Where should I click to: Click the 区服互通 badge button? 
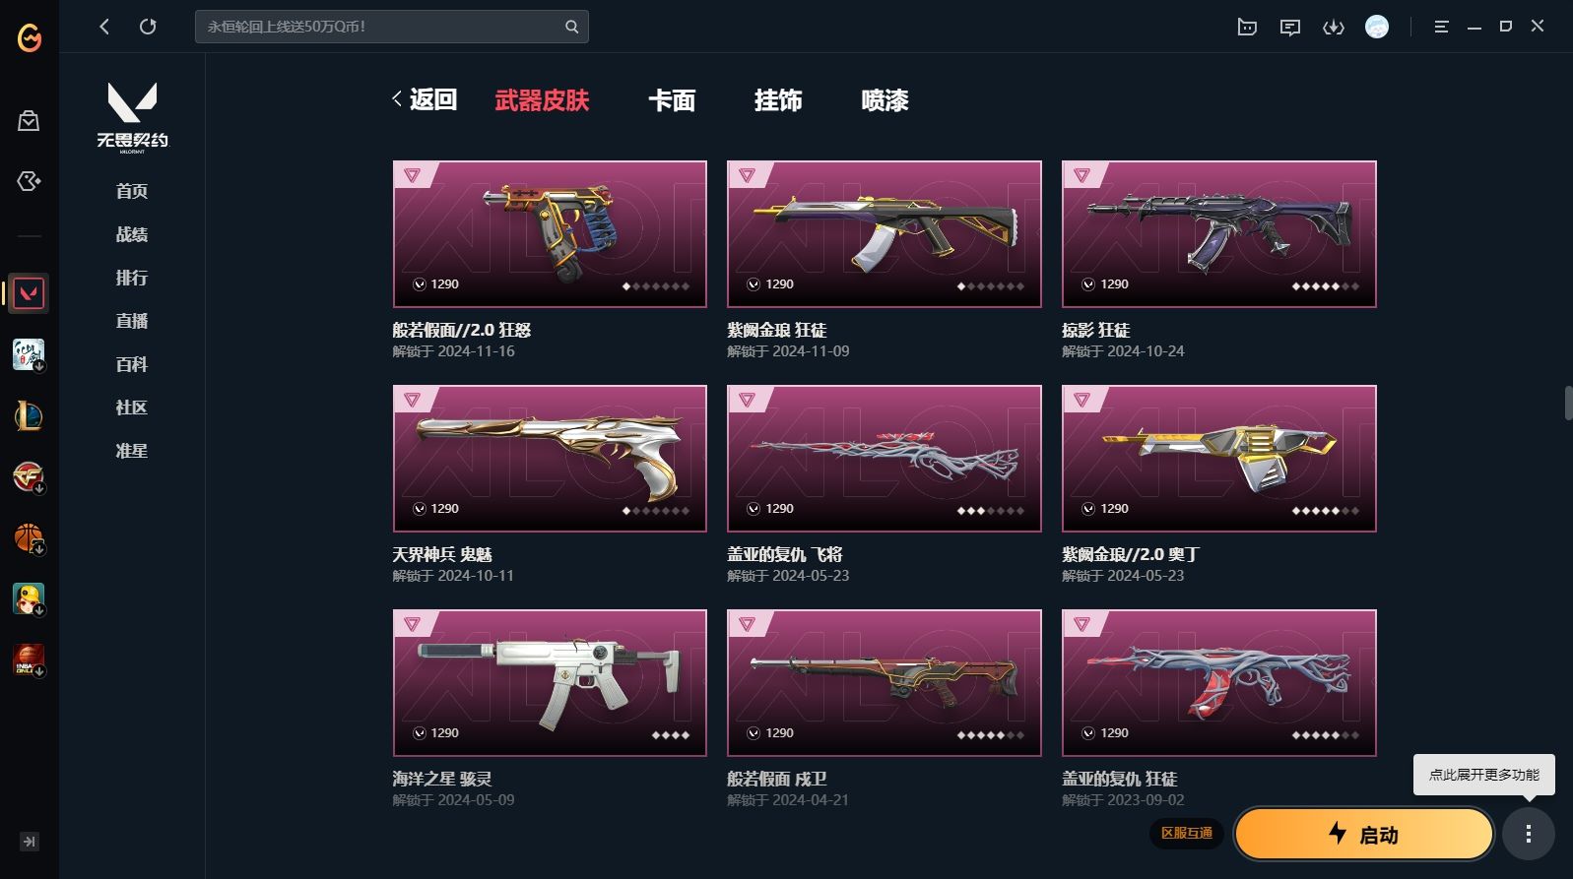tap(1187, 834)
